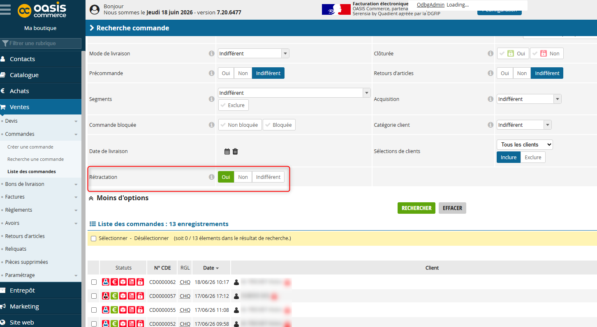Click the Filtrer une rubrique field
597x327 pixels.
[41, 43]
